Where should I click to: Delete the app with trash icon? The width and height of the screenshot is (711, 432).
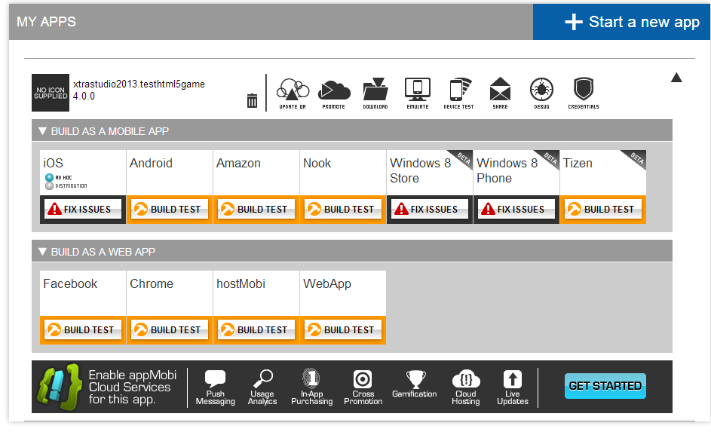[252, 100]
